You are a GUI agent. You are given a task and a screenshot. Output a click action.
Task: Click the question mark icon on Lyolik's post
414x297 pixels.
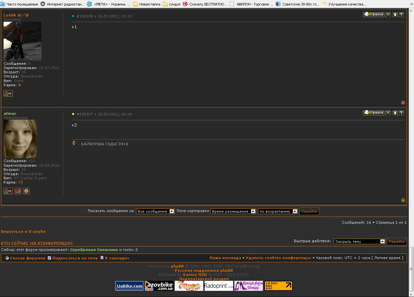(x=401, y=15)
